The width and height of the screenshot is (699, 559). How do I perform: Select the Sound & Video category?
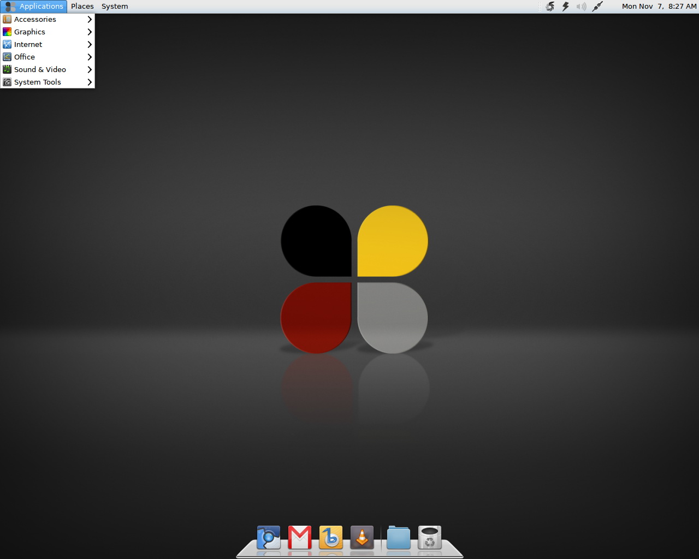[x=40, y=69]
